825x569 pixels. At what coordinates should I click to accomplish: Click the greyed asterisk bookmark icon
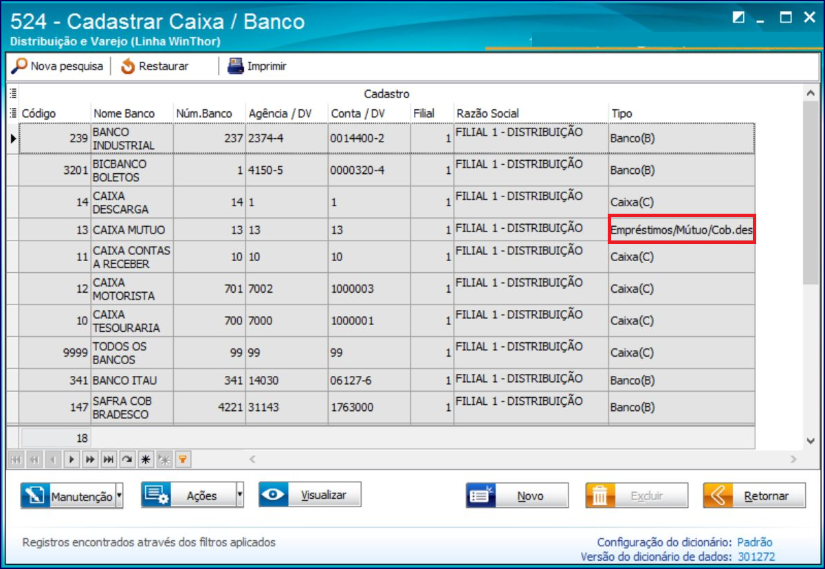pos(164,460)
